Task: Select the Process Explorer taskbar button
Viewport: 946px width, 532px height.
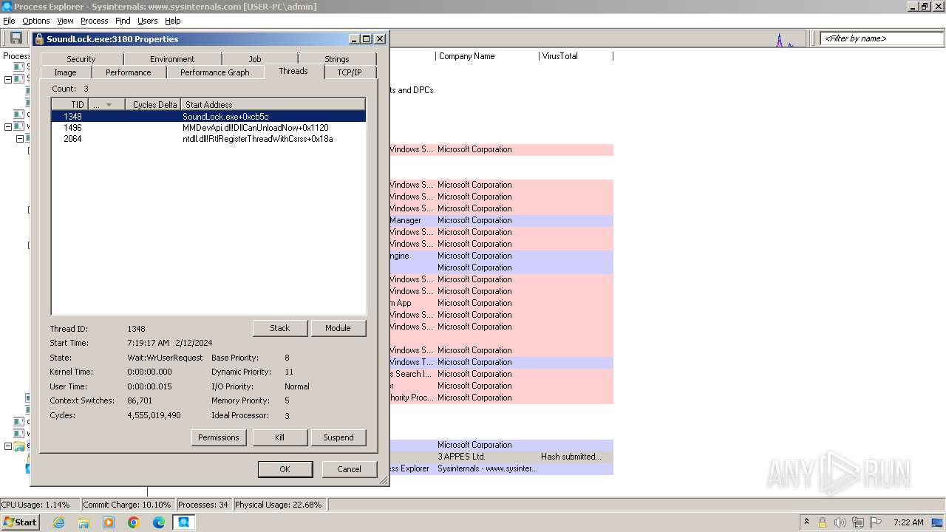Action: point(183,522)
